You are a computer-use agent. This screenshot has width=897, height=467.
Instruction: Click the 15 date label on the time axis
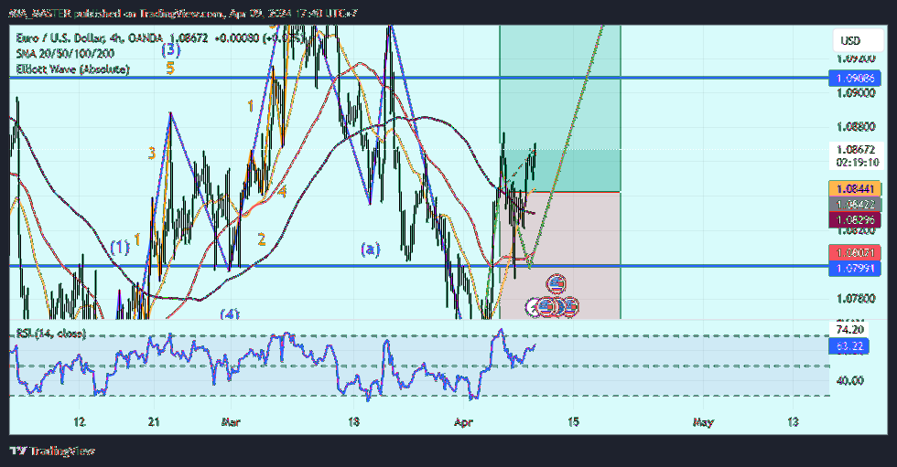coord(573,422)
